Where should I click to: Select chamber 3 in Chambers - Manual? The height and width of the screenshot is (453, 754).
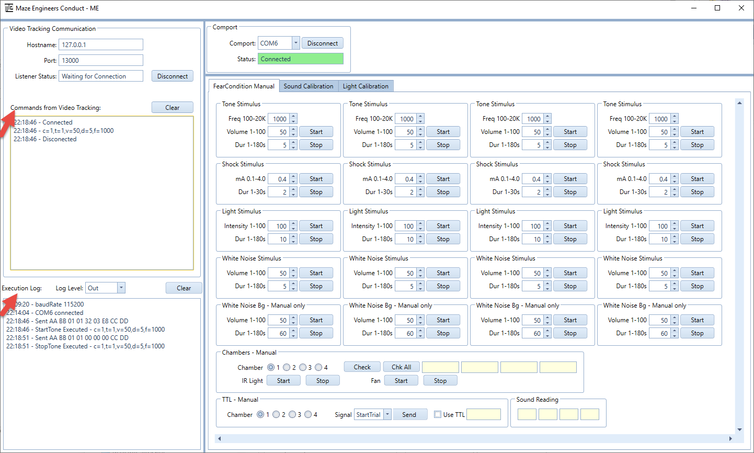pos(302,368)
